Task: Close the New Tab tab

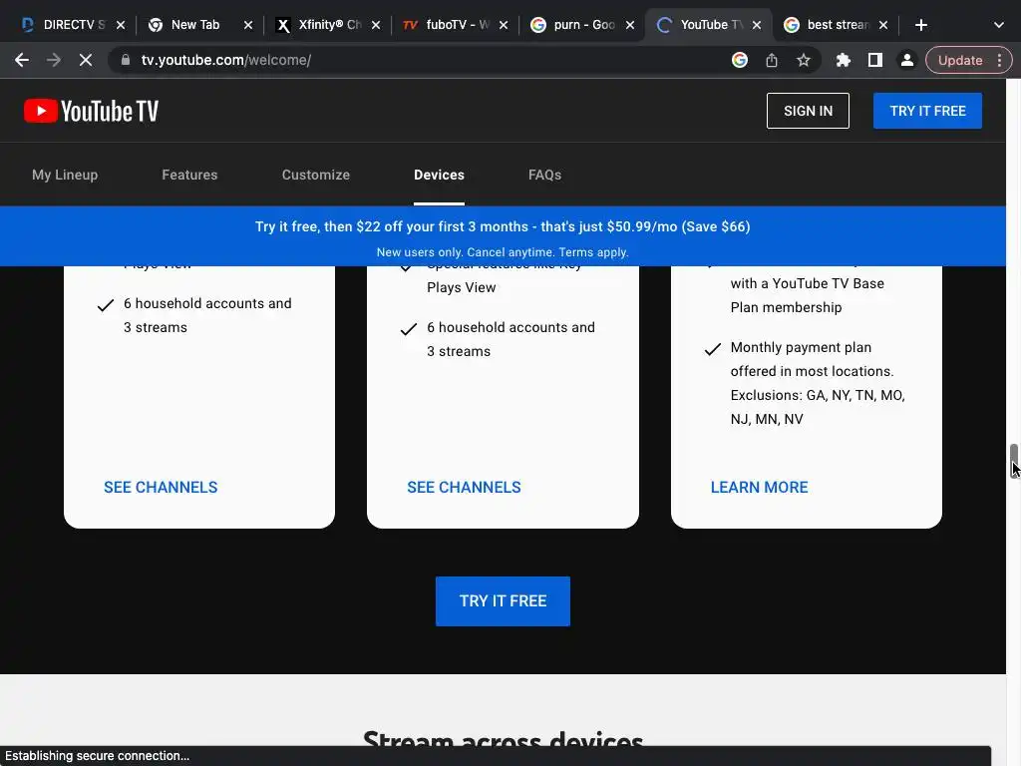Action: click(x=248, y=25)
